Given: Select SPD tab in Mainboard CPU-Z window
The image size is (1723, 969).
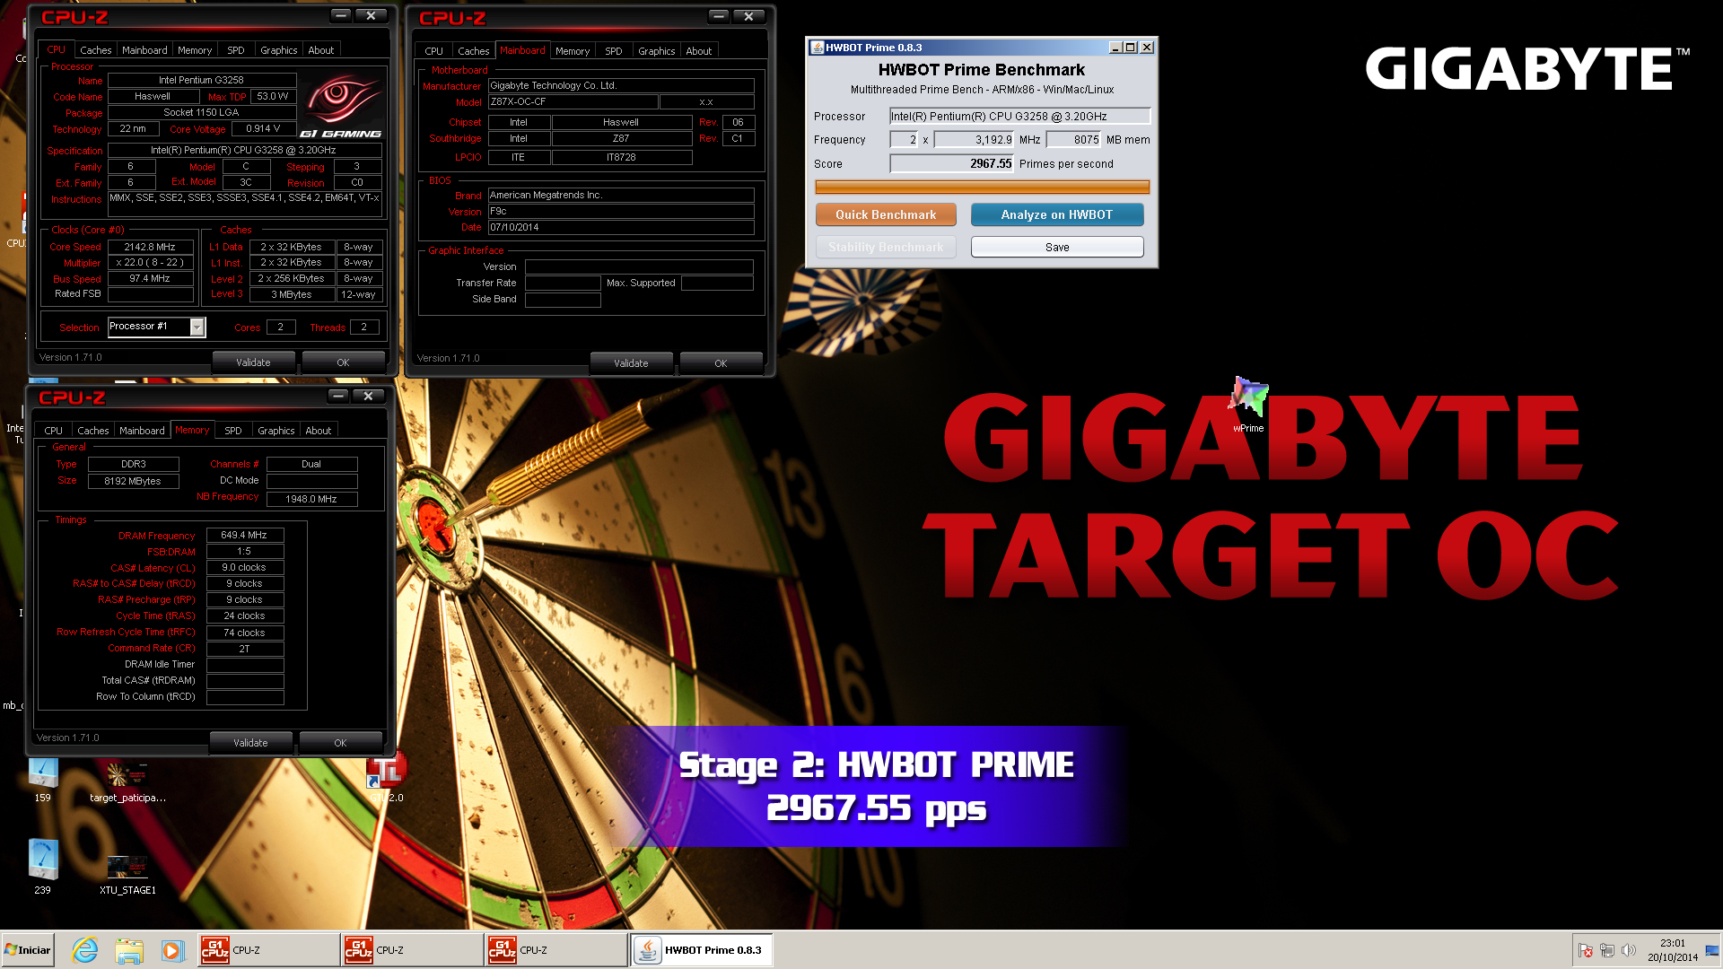Looking at the screenshot, I should coord(614,51).
